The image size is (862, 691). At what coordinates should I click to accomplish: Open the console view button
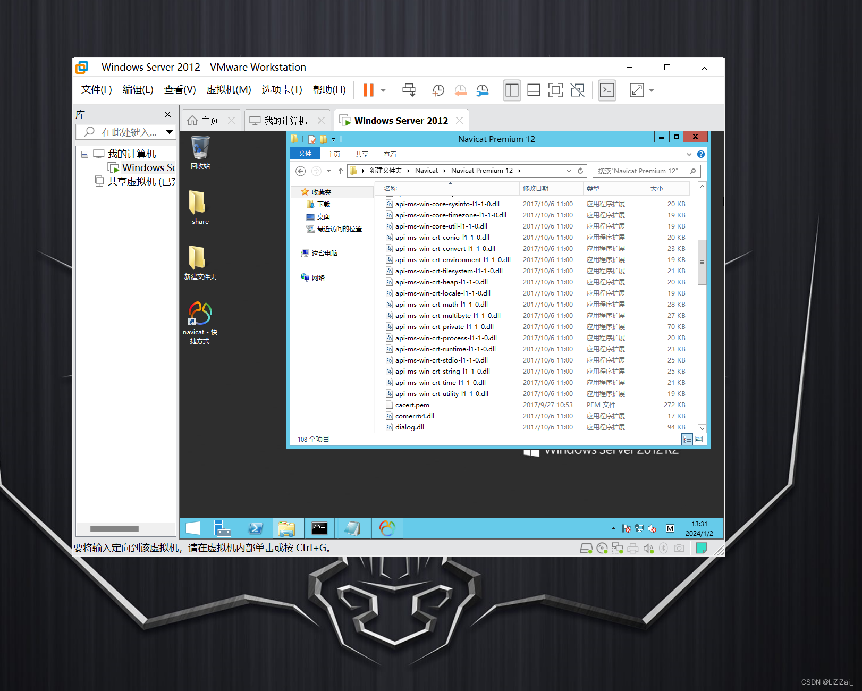pos(607,90)
